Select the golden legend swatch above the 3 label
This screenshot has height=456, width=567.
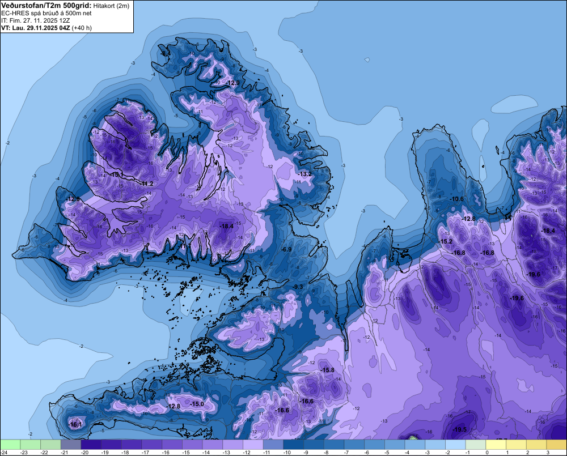tap(557, 444)
